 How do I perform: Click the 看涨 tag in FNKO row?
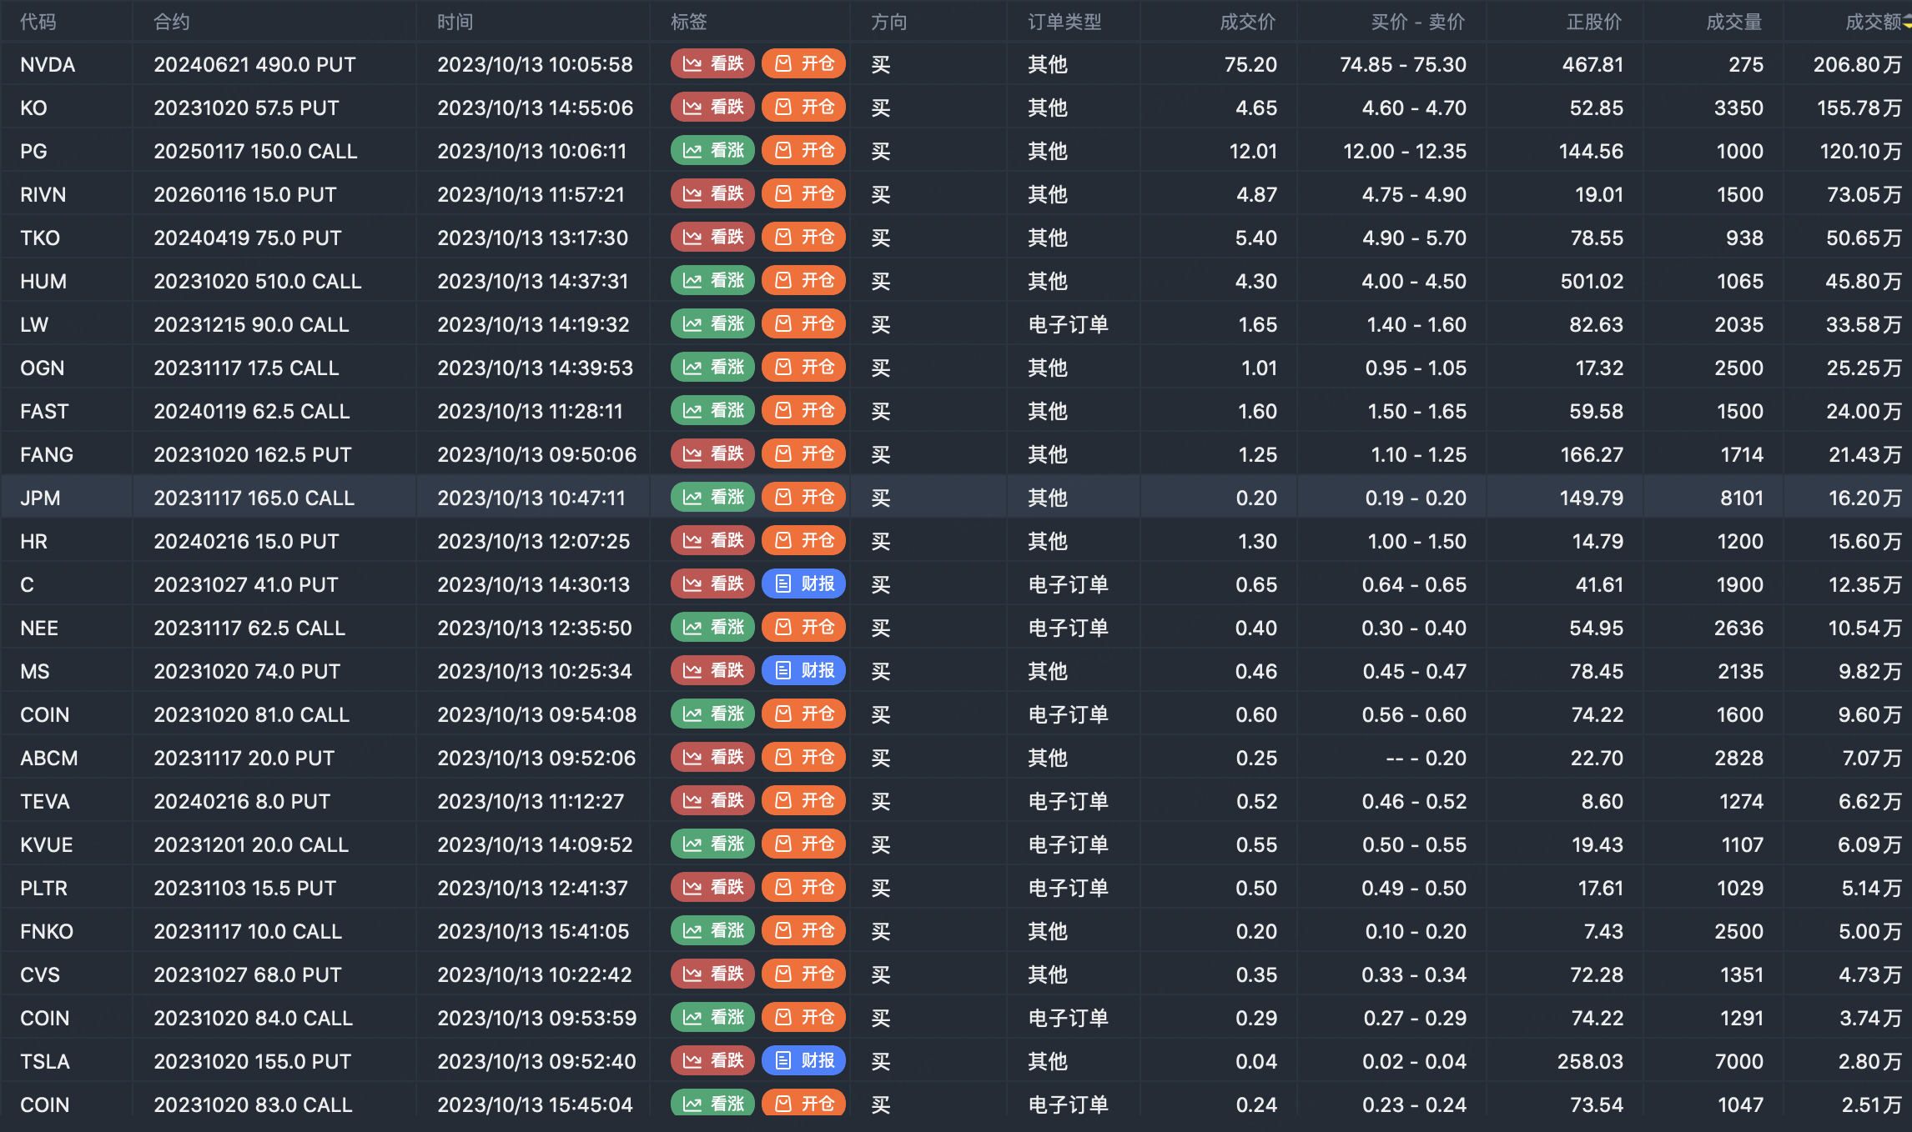point(712,930)
